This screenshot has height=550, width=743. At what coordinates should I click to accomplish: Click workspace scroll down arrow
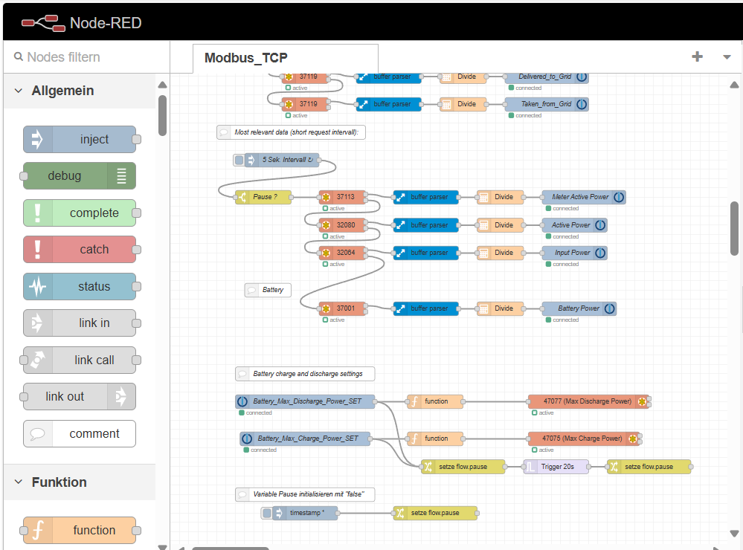[x=734, y=534]
